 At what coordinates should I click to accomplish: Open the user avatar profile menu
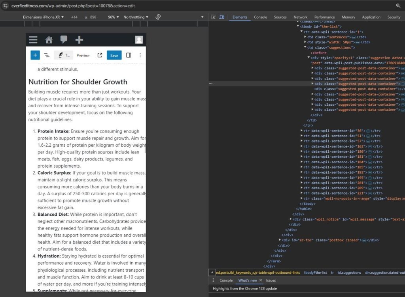[139, 40]
